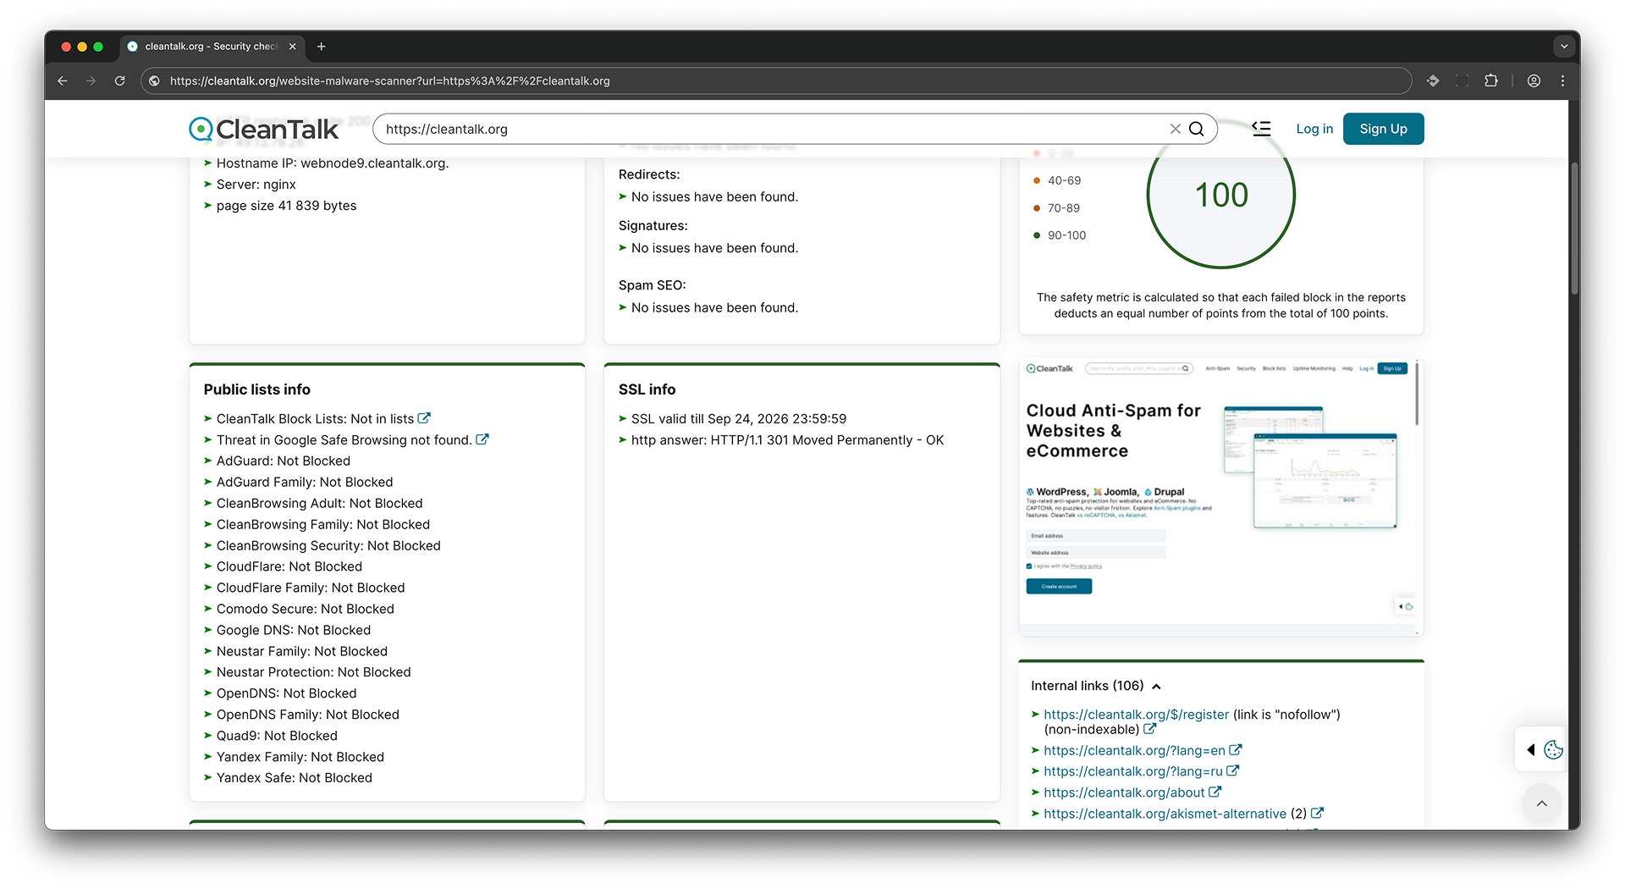This screenshot has height=889, width=1625.
Task: Reload the current page
Action: [120, 80]
